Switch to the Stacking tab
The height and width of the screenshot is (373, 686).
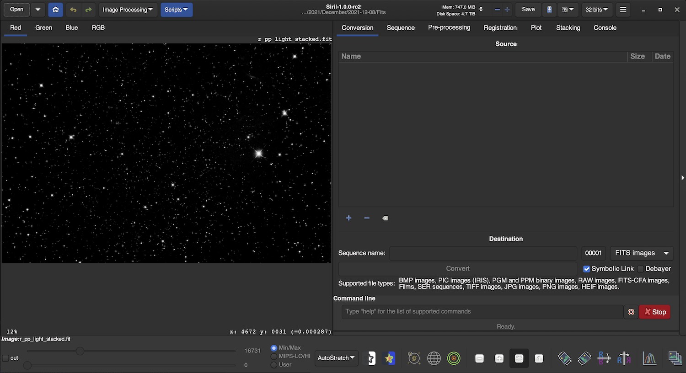click(x=568, y=28)
